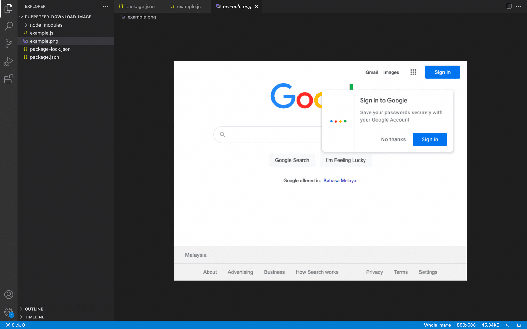527x329 pixels.
Task: Click I'm Feeling Lucky button
Action: [x=346, y=160]
